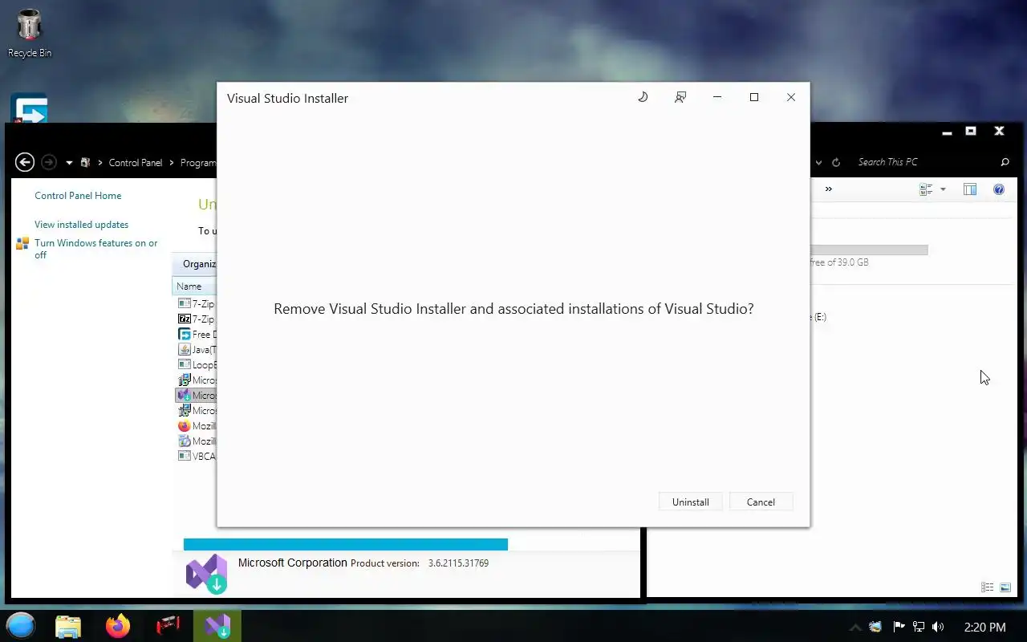Activate Visual Studio Installer taskbar button
This screenshot has height=642, width=1027.
pos(217,626)
